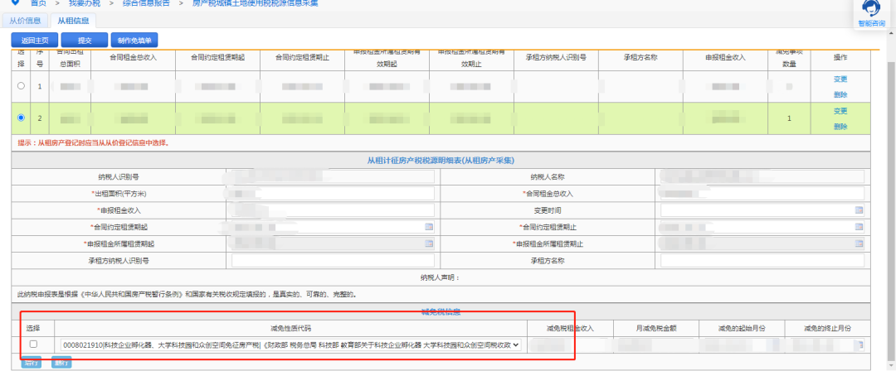
Task: Click the 减免事项数量 value 1 in row 2
Action: coord(789,118)
